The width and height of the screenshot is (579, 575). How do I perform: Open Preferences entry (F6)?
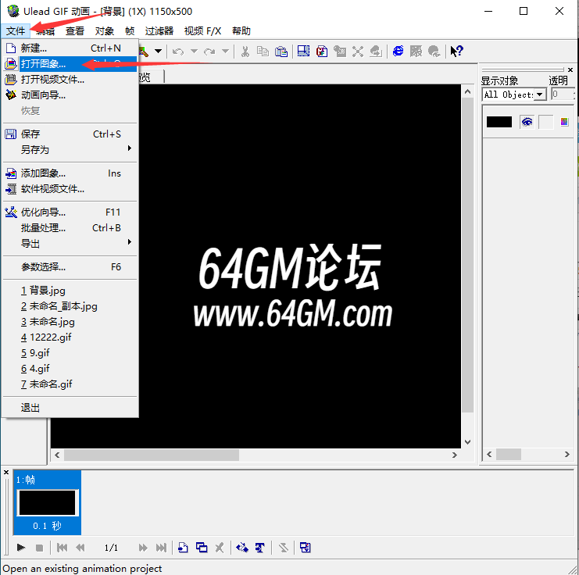coord(70,267)
